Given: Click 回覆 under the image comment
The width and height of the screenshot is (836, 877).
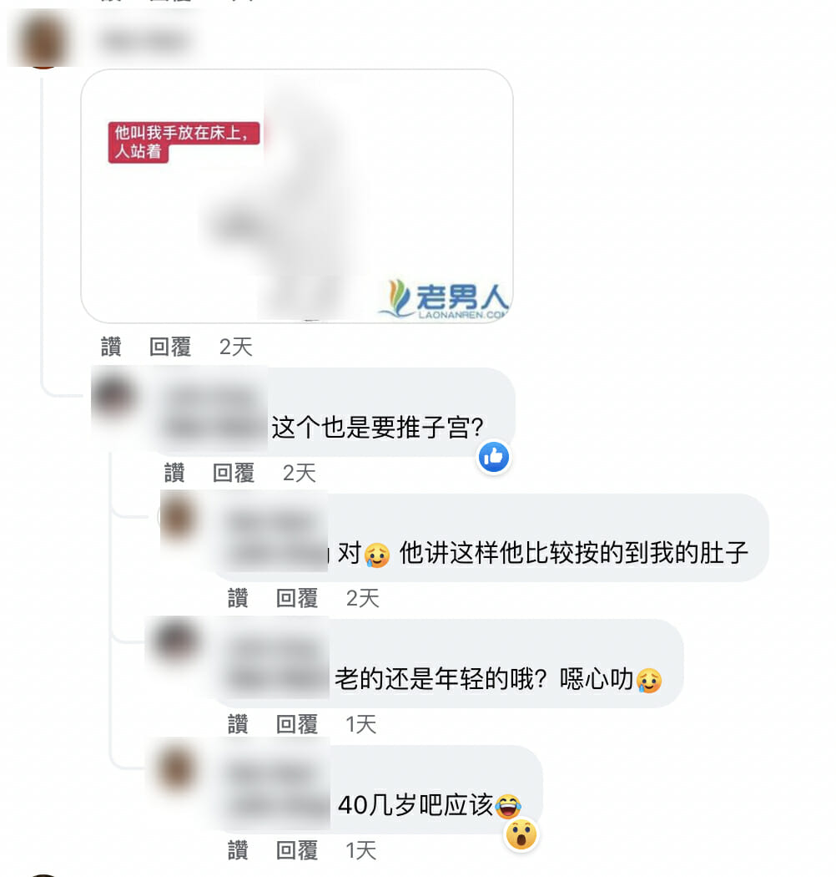Looking at the screenshot, I should click(x=170, y=347).
